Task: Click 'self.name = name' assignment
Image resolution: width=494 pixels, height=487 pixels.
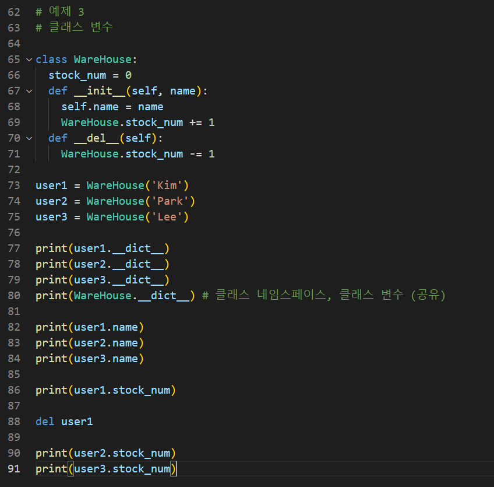Action: 112,107
